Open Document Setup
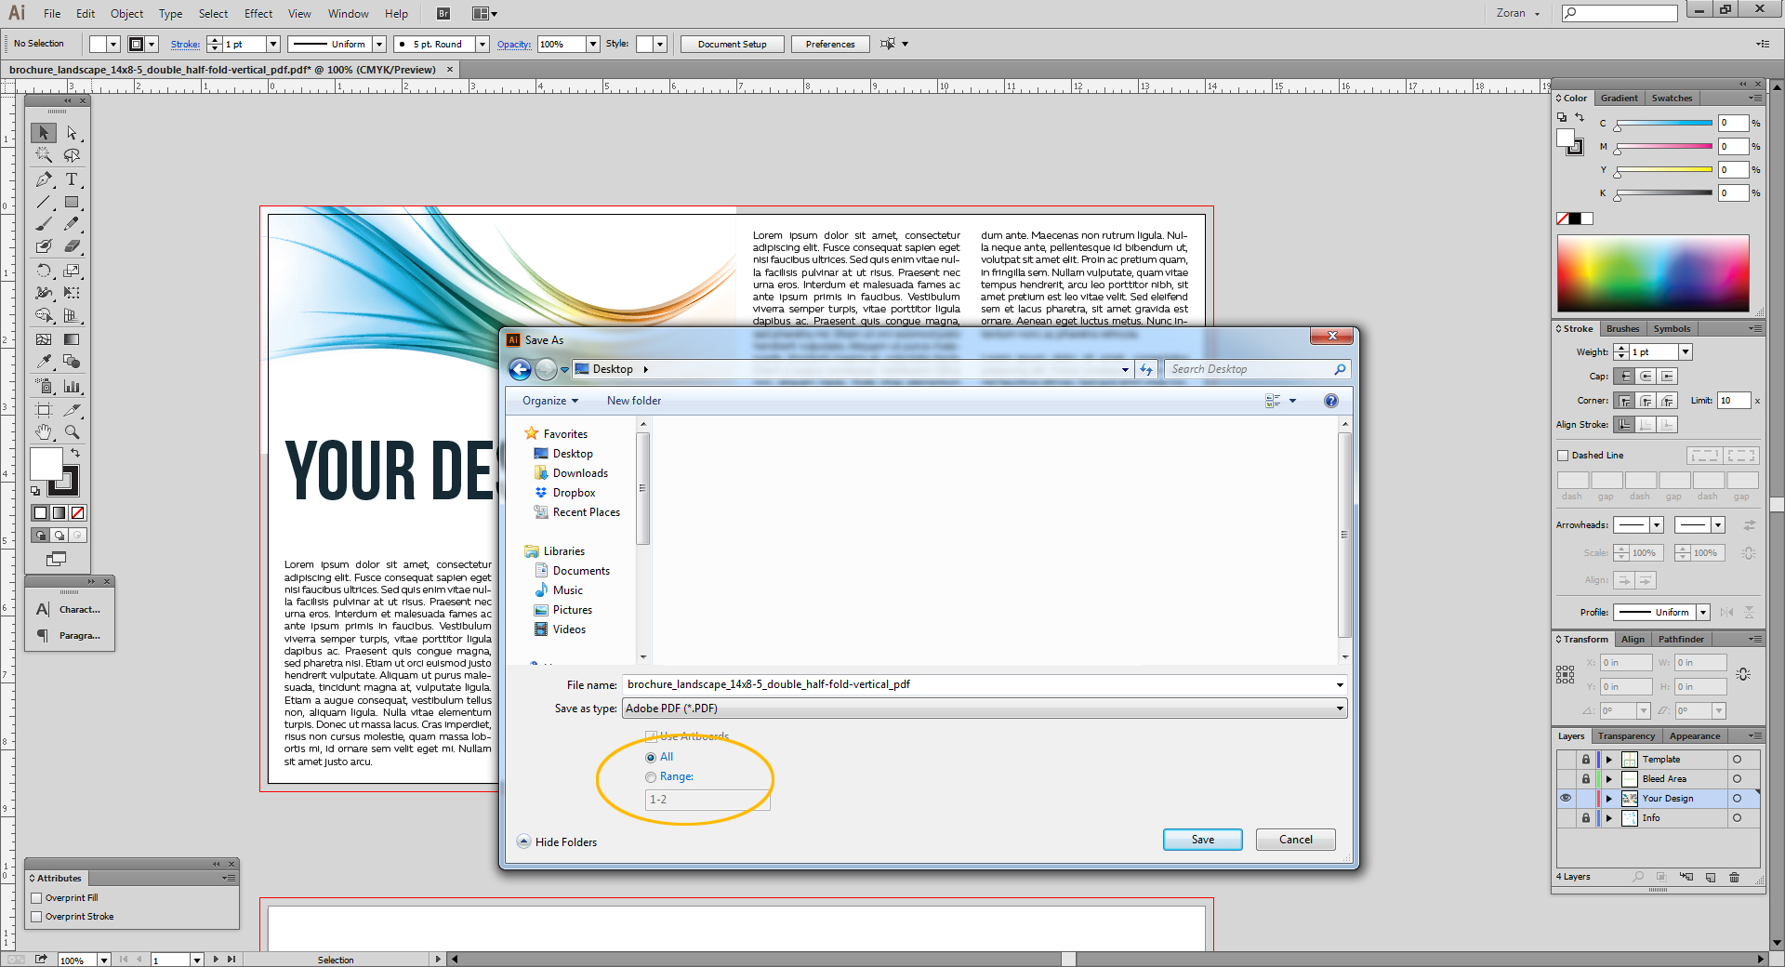1785x967 pixels. pyautogui.click(x=732, y=44)
